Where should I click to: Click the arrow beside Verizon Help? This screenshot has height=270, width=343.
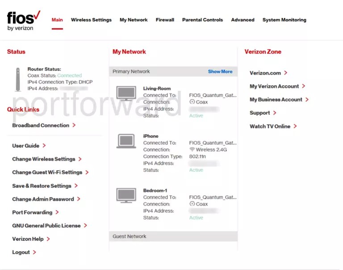[48, 239]
